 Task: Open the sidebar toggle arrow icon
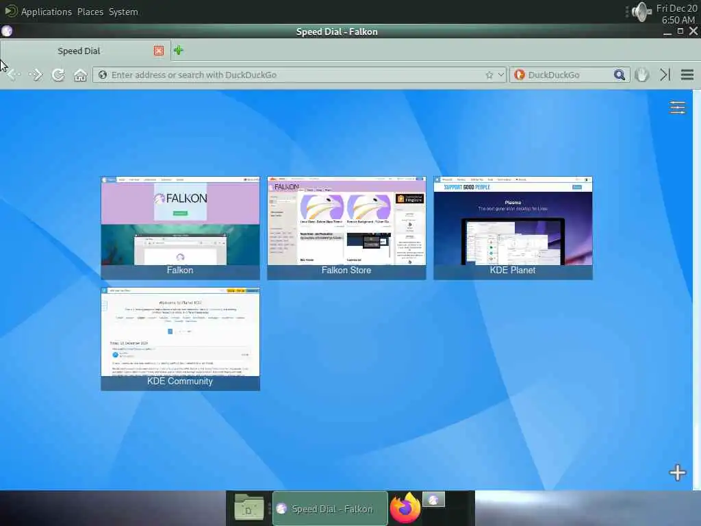tap(665, 75)
